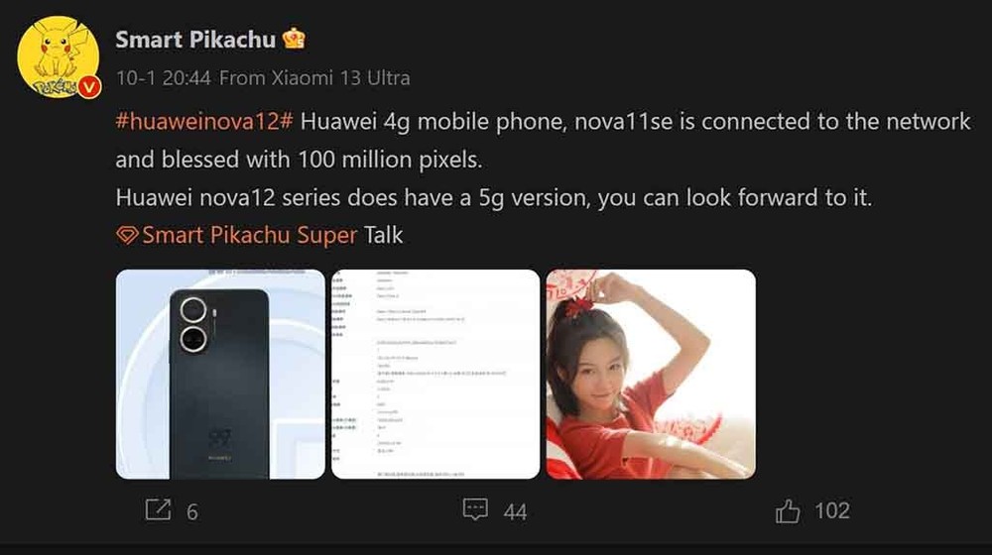This screenshot has height=555, width=992.
Task: Click the diamond Super Talk icon
Action: coord(127,236)
